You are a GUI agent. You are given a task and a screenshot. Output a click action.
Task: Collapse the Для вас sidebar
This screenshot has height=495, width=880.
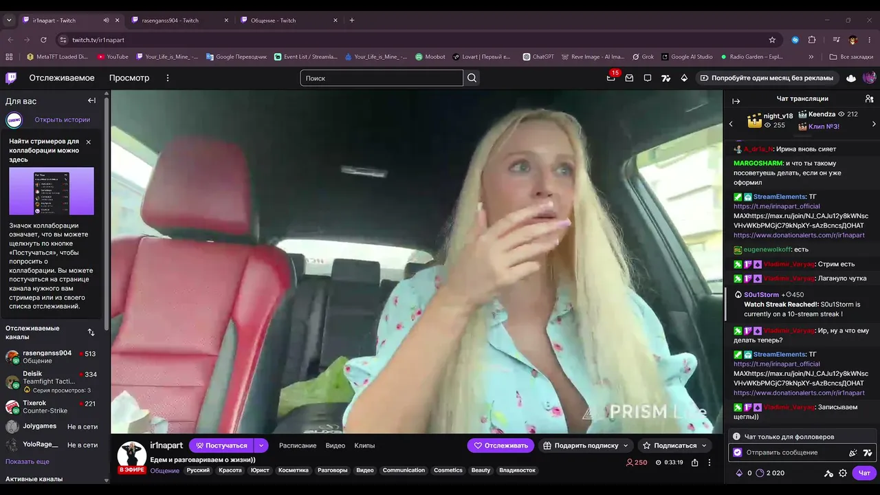pyautogui.click(x=91, y=100)
